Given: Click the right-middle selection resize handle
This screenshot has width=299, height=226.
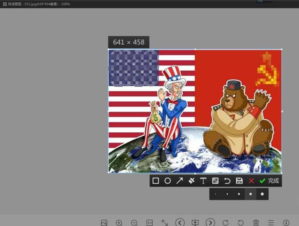Looking at the screenshot, I should pyautogui.click(x=282, y=111).
